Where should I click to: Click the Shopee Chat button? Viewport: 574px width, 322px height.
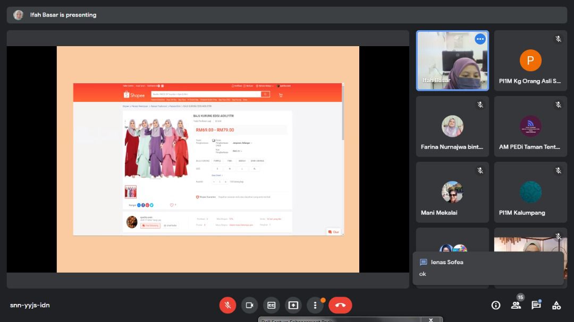(333, 232)
